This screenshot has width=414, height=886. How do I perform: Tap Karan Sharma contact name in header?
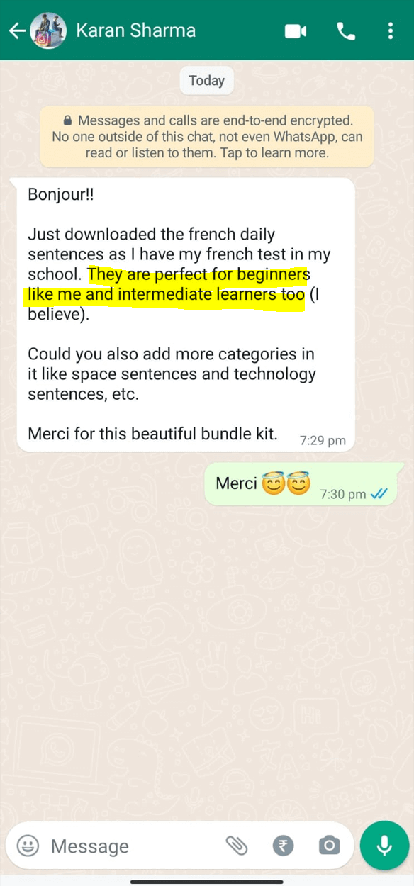pyautogui.click(x=136, y=30)
